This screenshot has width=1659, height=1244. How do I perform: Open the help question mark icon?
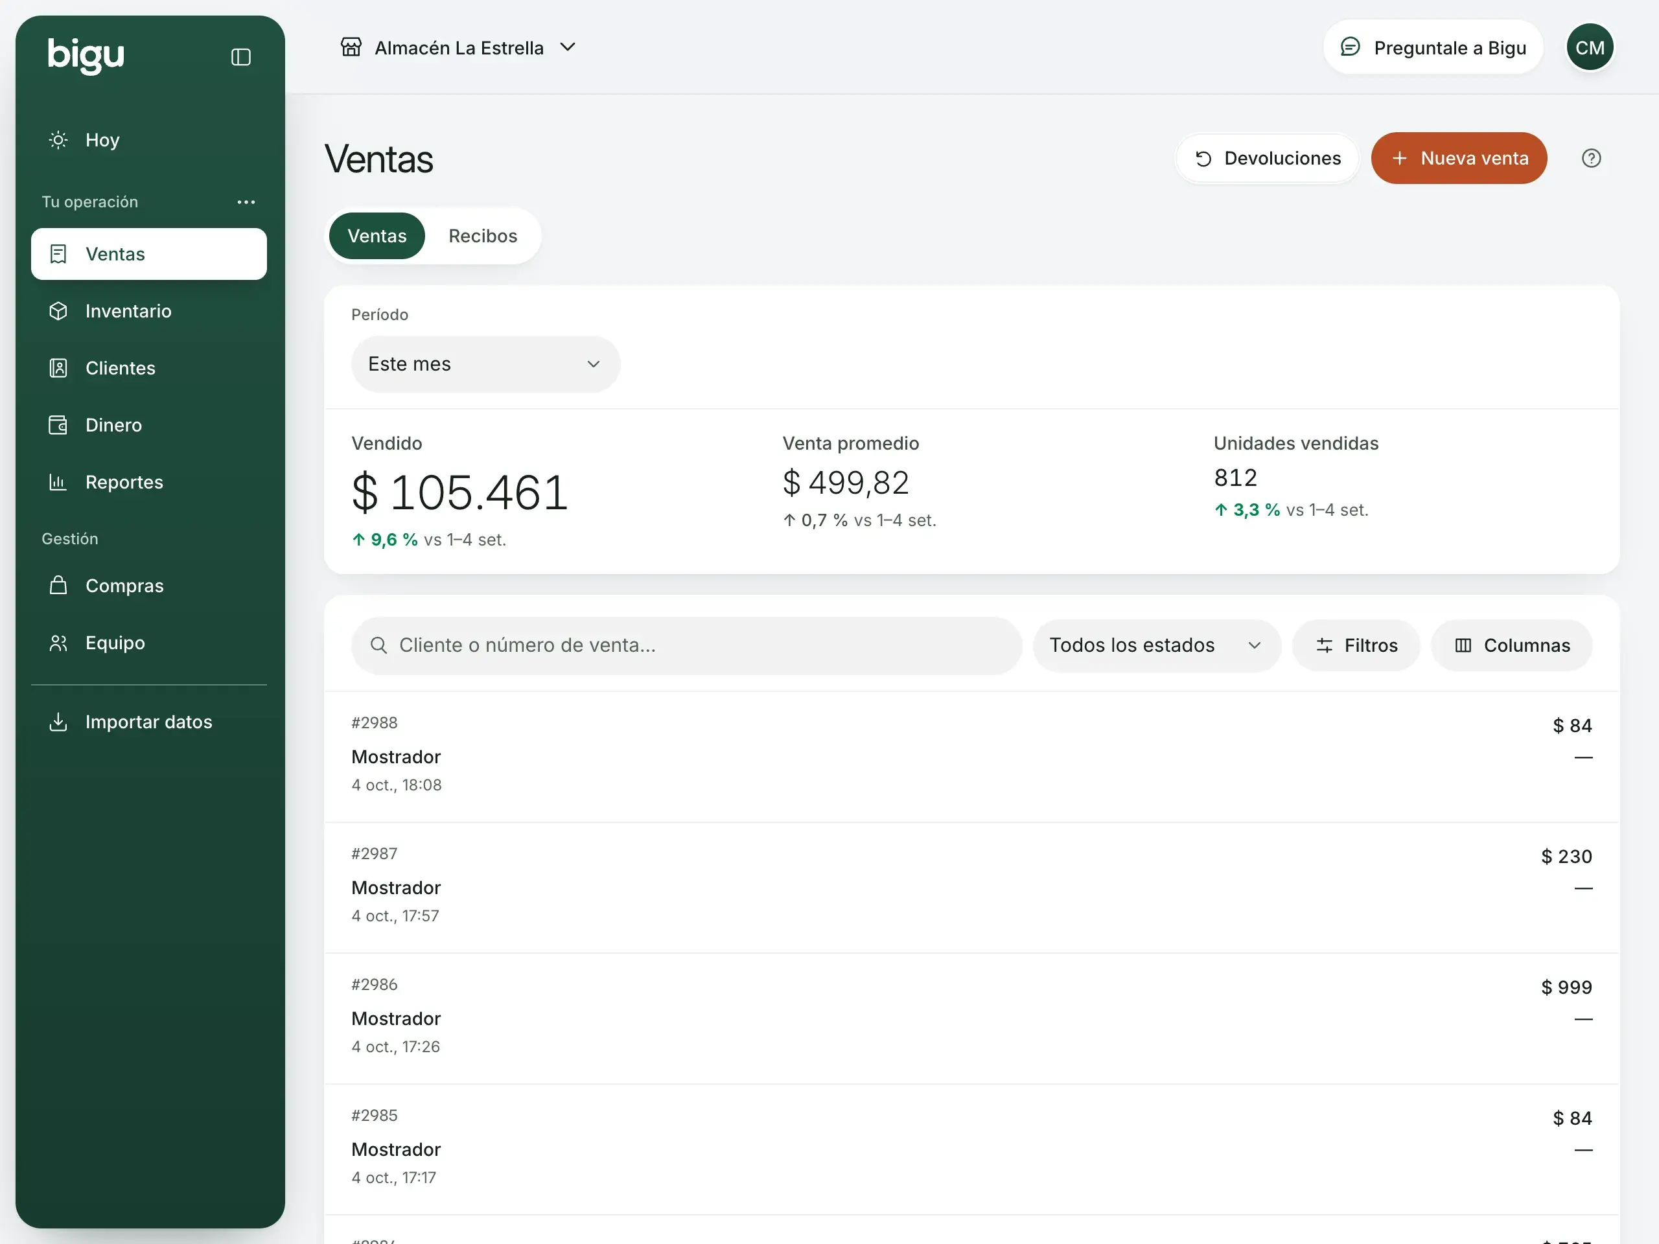(1591, 158)
